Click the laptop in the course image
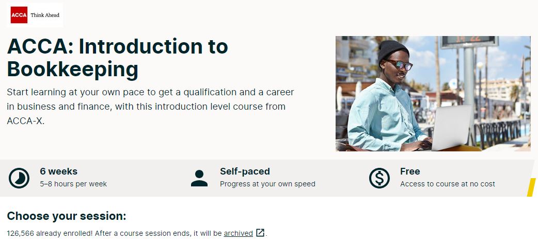This screenshot has width=538, height=242. click(x=451, y=128)
